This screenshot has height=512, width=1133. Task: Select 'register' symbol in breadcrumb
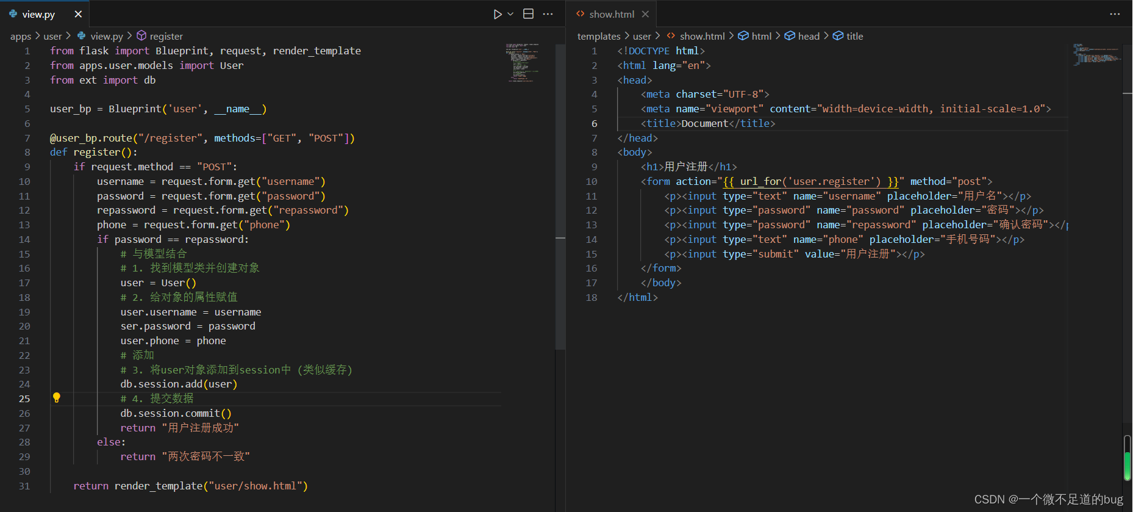(166, 37)
